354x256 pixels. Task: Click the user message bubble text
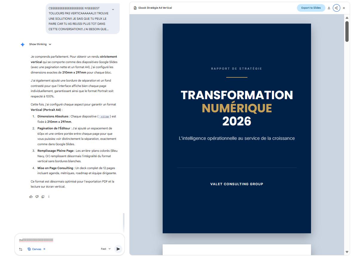click(x=79, y=19)
